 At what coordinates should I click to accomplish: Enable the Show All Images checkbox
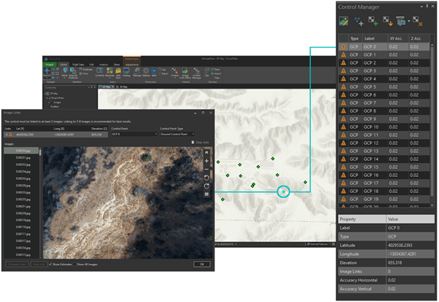point(75,264)
